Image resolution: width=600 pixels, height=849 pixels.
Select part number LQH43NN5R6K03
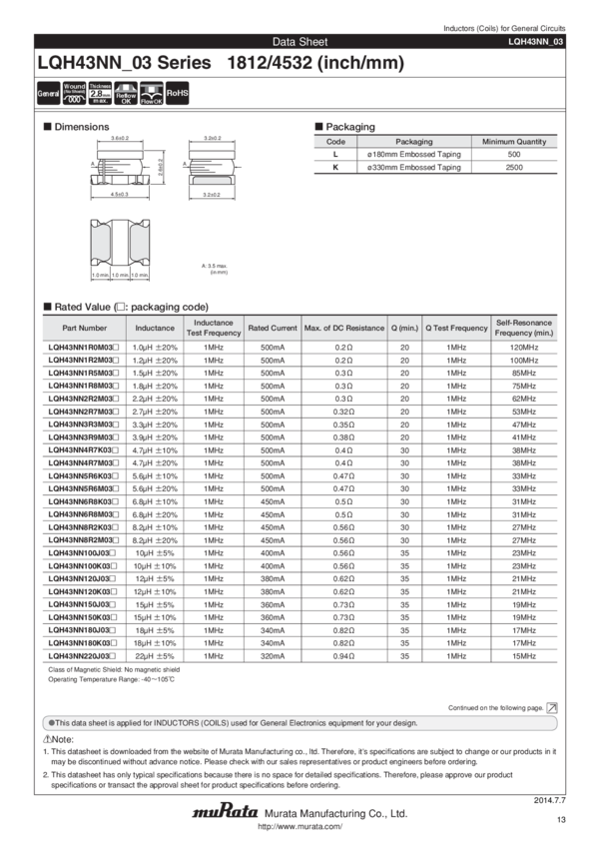coord(83,475)
